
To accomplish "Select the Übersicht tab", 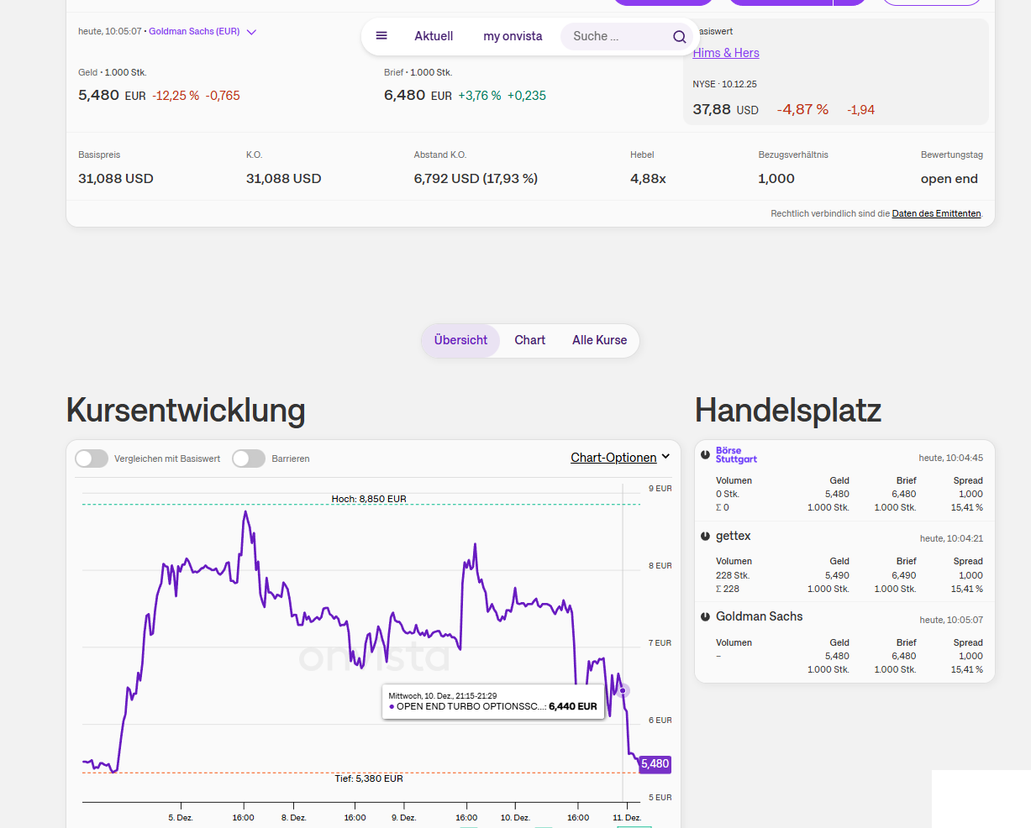I will pyautogui.click(x=460, y=340).
